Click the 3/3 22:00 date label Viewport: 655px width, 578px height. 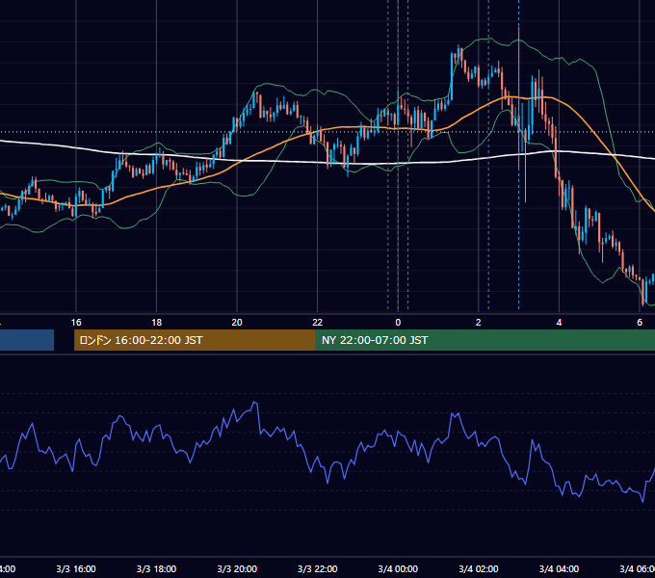(x=318, y=568)
